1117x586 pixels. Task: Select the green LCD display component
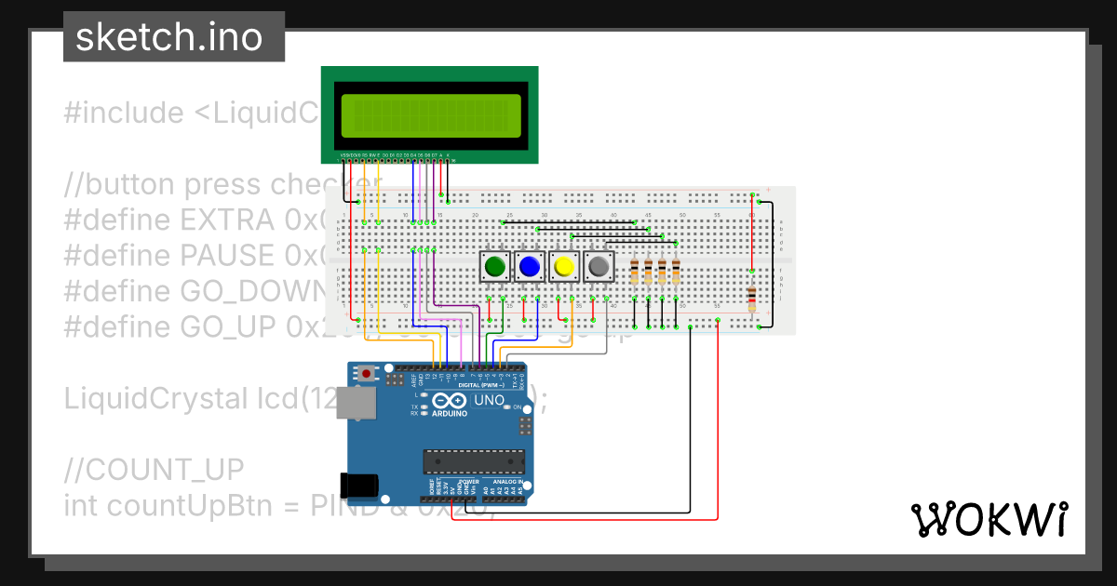pyautogui.click(x=429, y=114)
